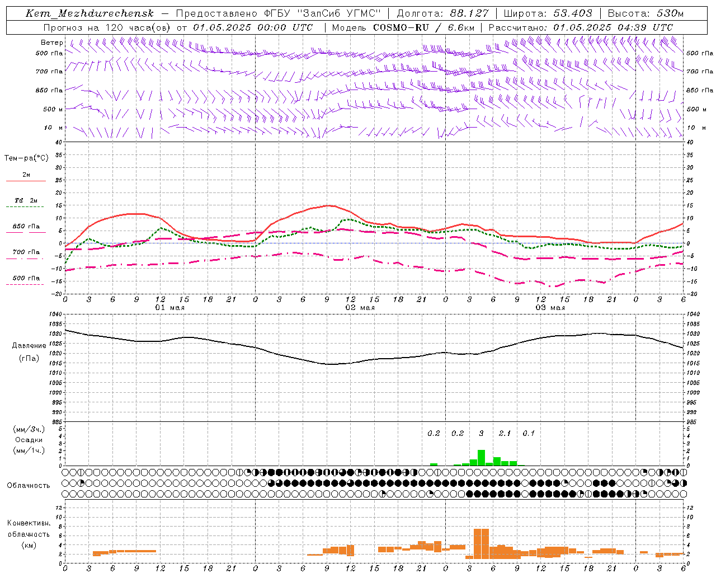Click the "03 мая" date label
This screenshot has width=716, height=573.
[550, 308]
